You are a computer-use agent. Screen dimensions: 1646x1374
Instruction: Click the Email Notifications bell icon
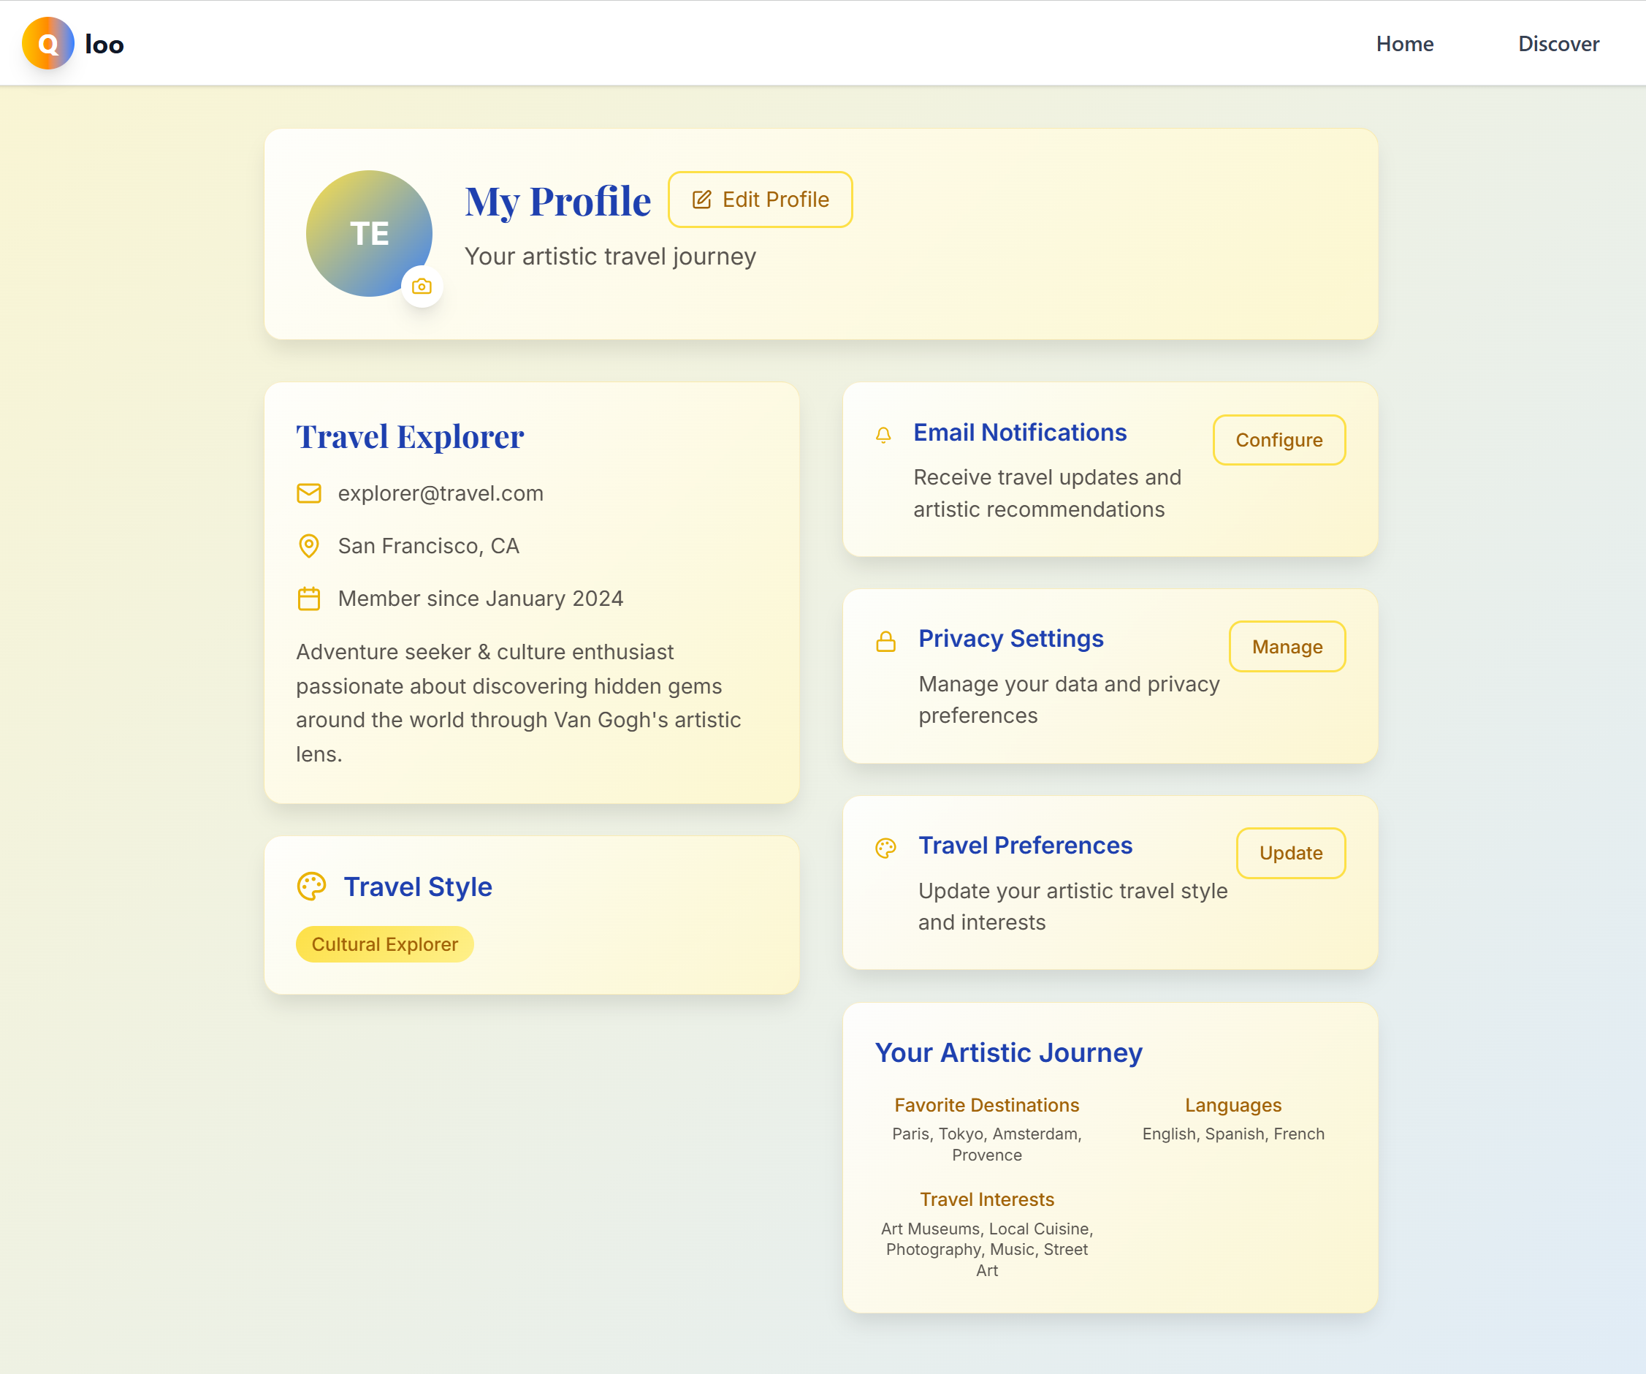pos(883,436)
